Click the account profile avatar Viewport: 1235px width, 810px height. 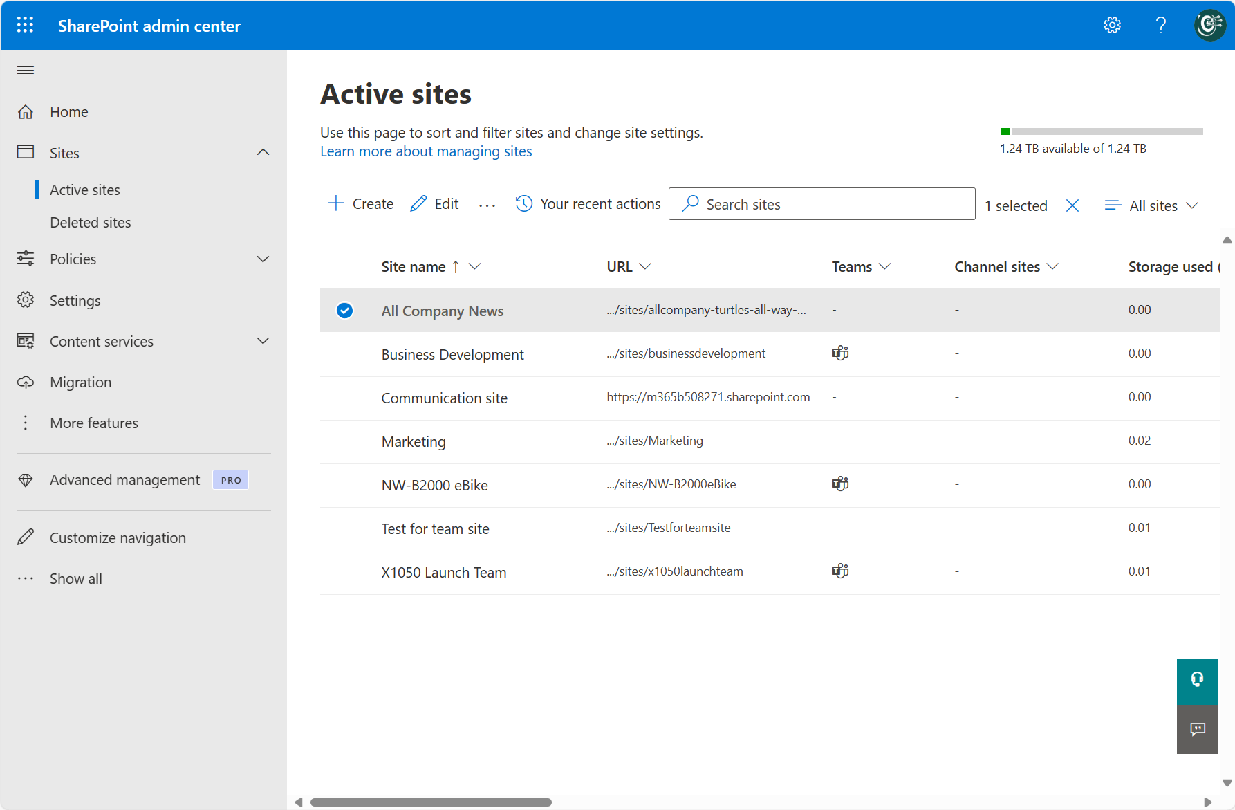(x=1210, y=25)
